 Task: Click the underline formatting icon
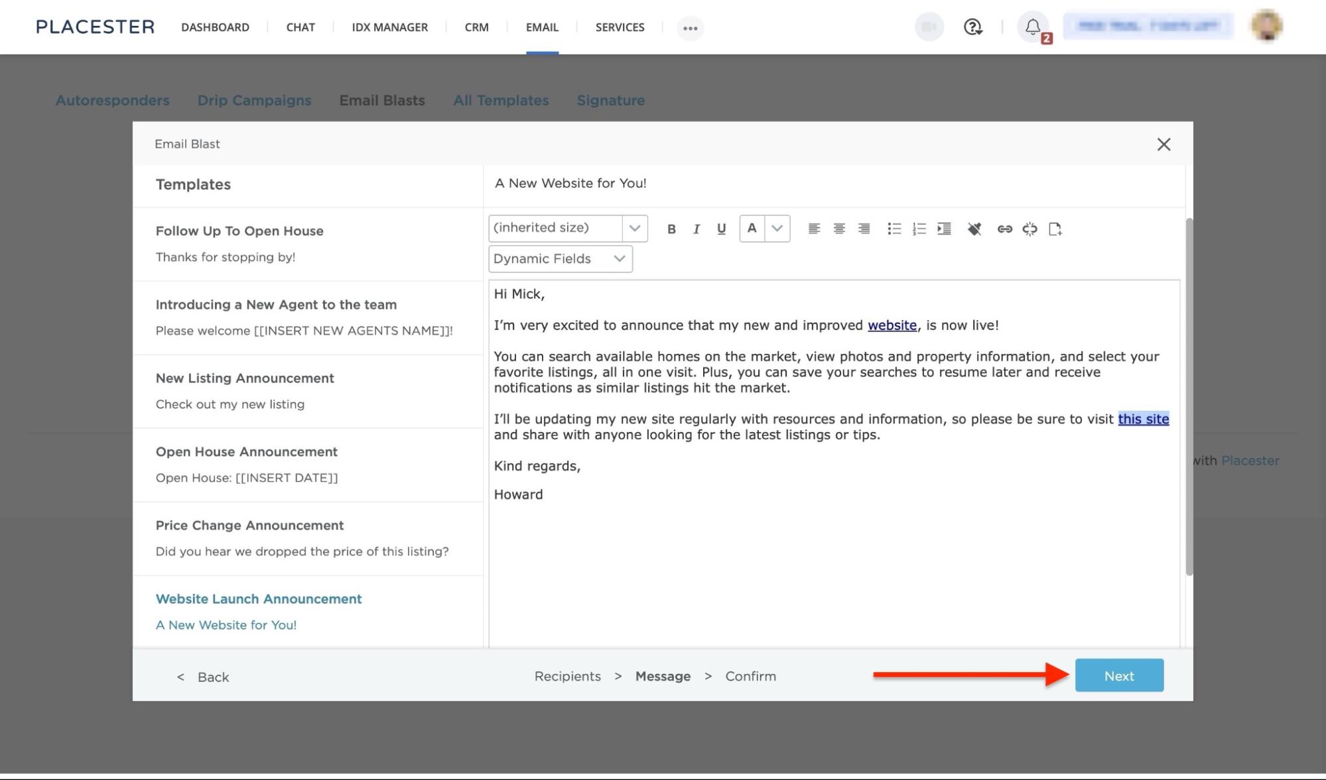pos(721,229)
